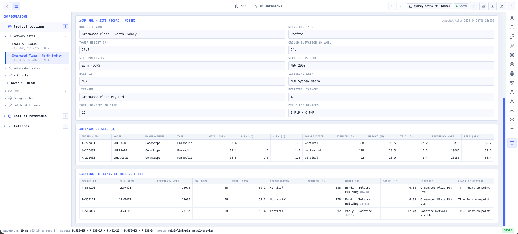Click the download icon
Screen dimensions: 518x234
tap(493, 6)
